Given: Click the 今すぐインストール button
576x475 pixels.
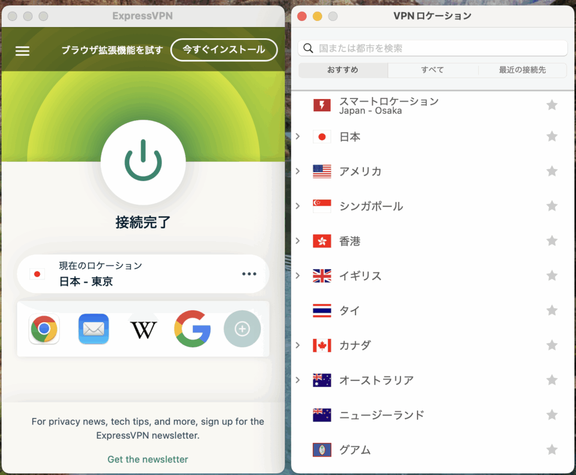Looking at the screenshot, I should pos(224,49).
